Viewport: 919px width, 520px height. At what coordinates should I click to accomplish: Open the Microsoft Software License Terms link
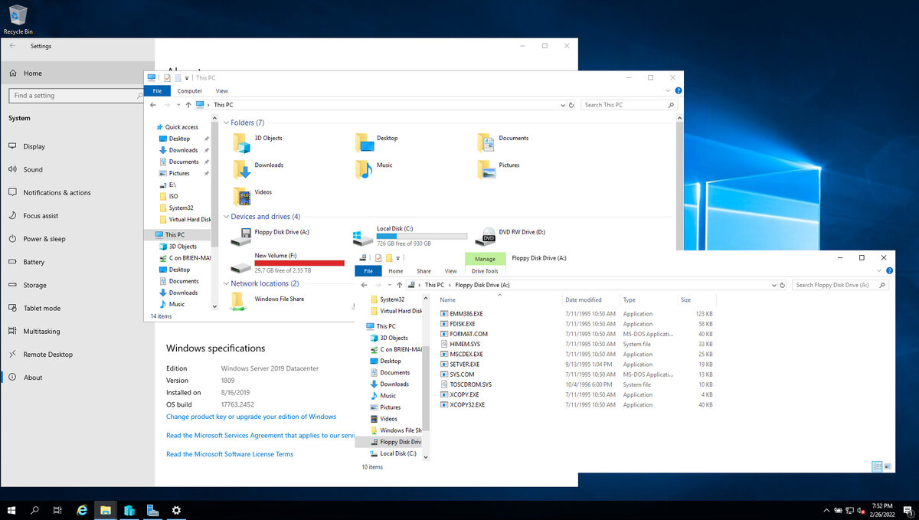coord(230,454)
